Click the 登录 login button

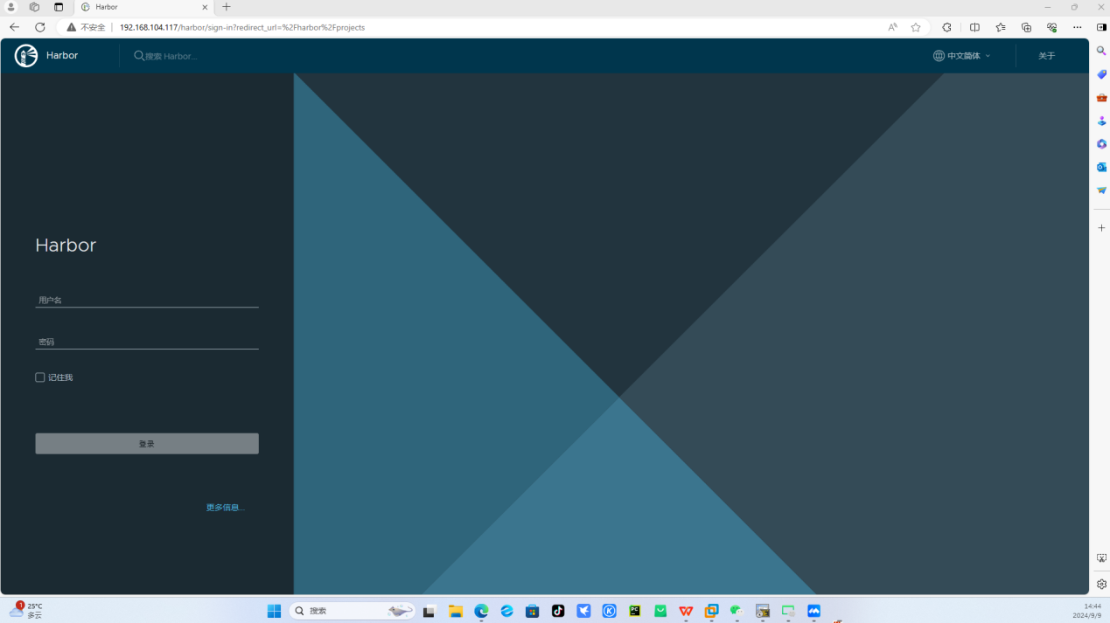[147, 444]
